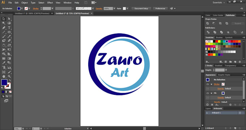246x130 pixels.
Task: Set paint mode to Color in toolbox
Action: click(3, 92)
